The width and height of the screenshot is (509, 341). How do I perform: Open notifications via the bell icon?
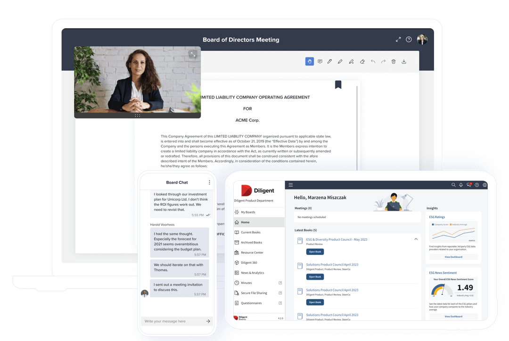click(x=461, y=185)
